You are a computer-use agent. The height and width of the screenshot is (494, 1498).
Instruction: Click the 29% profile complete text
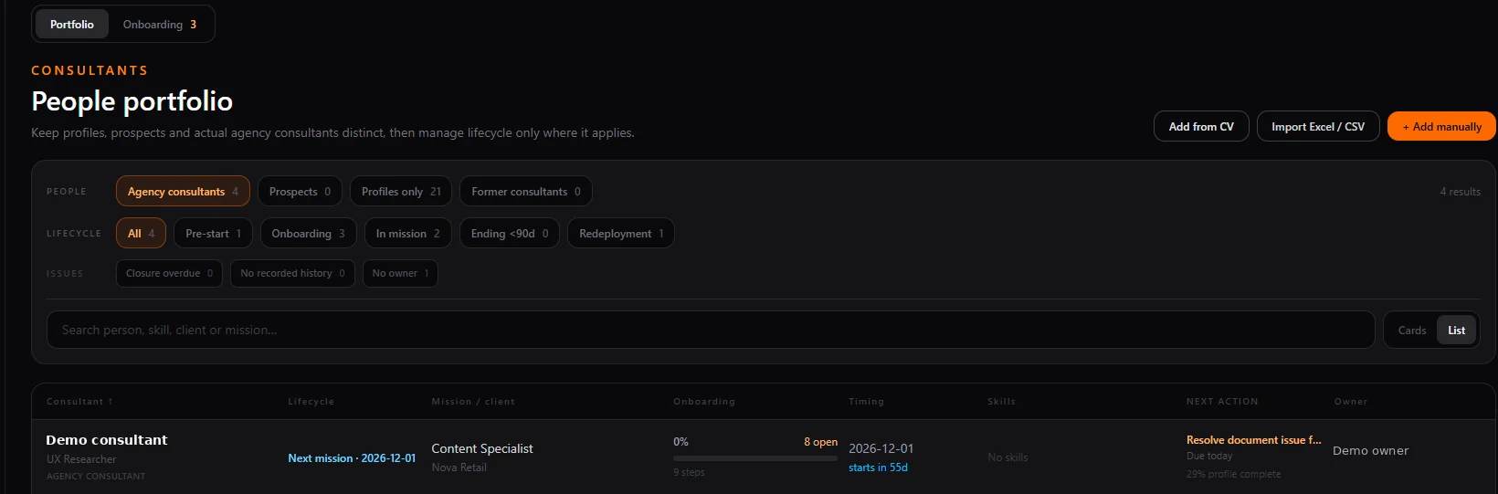coord(1233,474)
